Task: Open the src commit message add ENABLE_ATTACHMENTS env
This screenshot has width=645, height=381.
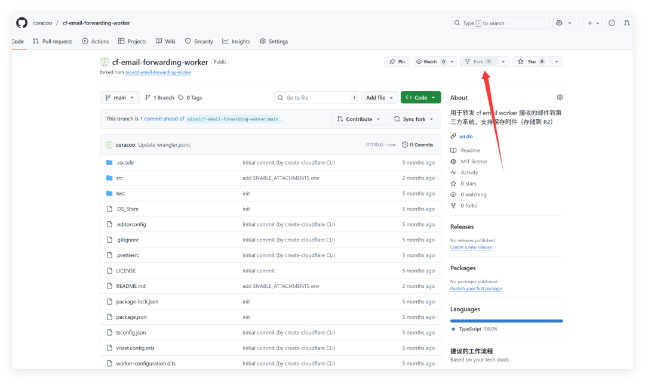Action: pos(281,178)
